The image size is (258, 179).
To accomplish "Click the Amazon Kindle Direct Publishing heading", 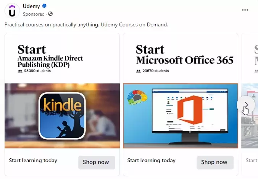I will 50,62.
